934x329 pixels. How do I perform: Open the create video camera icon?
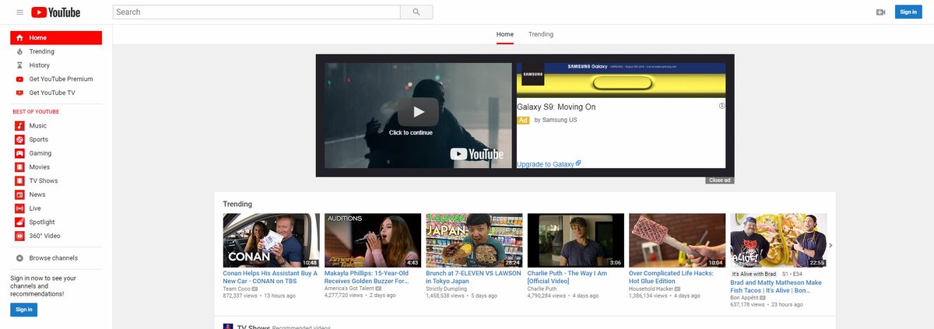(x=881, y=12)
